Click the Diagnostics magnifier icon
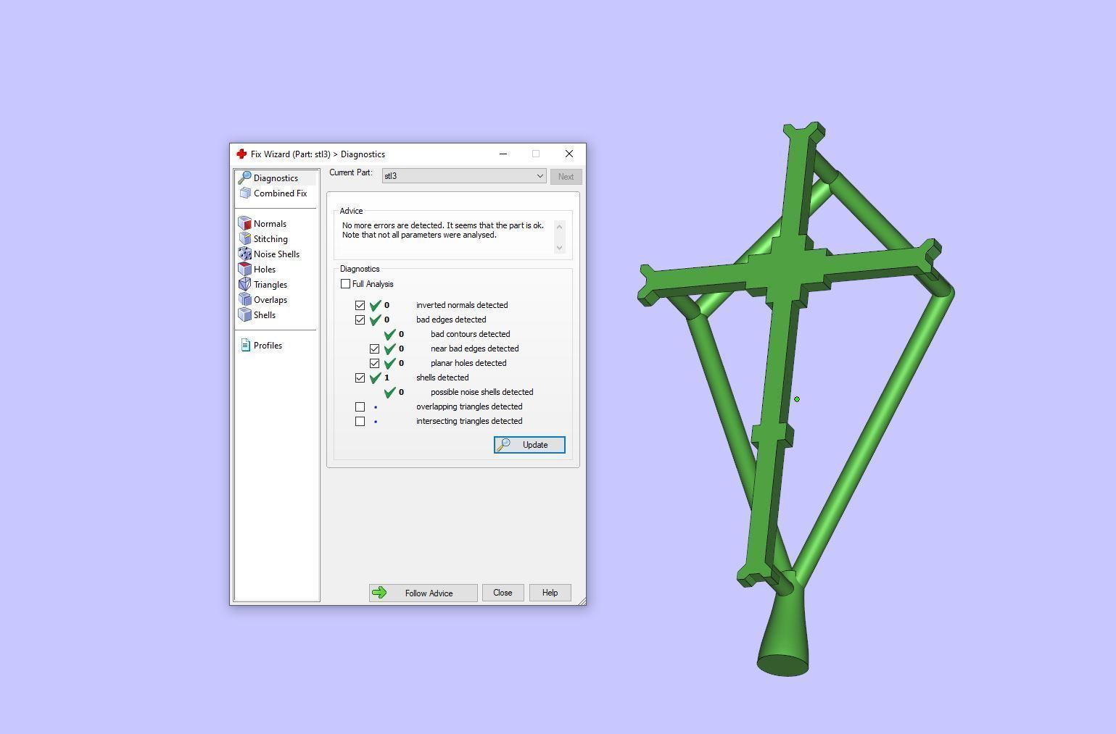1116x734 pixels. [245, 178]
